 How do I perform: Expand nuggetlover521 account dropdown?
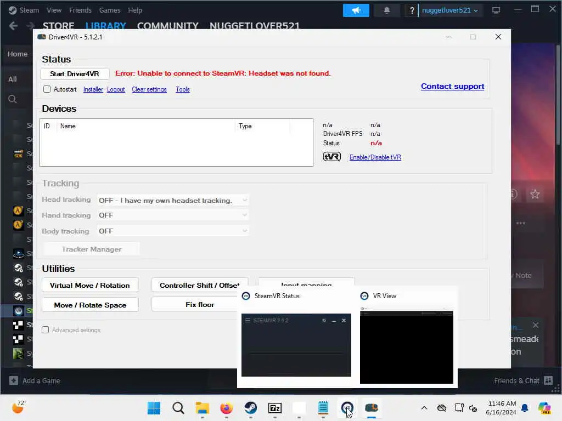450,10
